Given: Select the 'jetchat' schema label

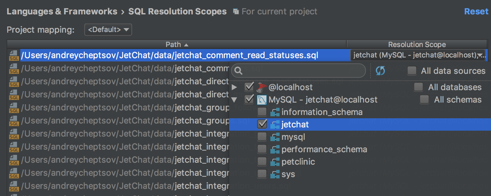Looking at the screenshot, I should point(295,124).
